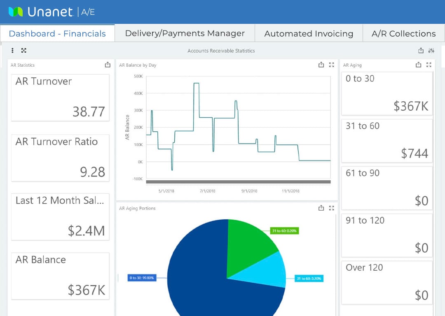Export the AR Aging Portions chart

321,208
